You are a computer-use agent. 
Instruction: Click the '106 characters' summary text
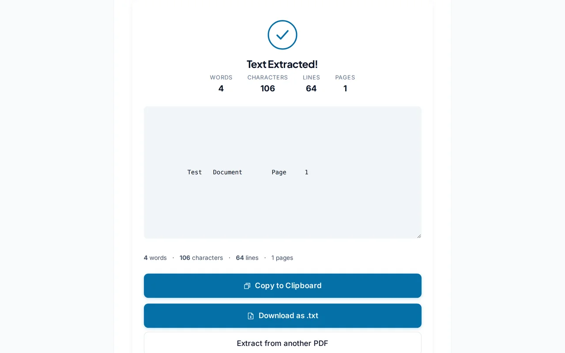coord(201,258)
